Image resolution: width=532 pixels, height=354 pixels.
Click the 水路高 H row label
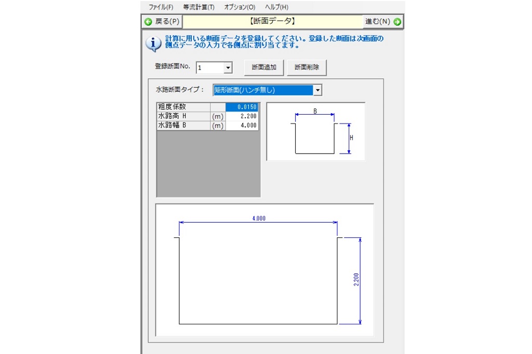pos(183,116)
